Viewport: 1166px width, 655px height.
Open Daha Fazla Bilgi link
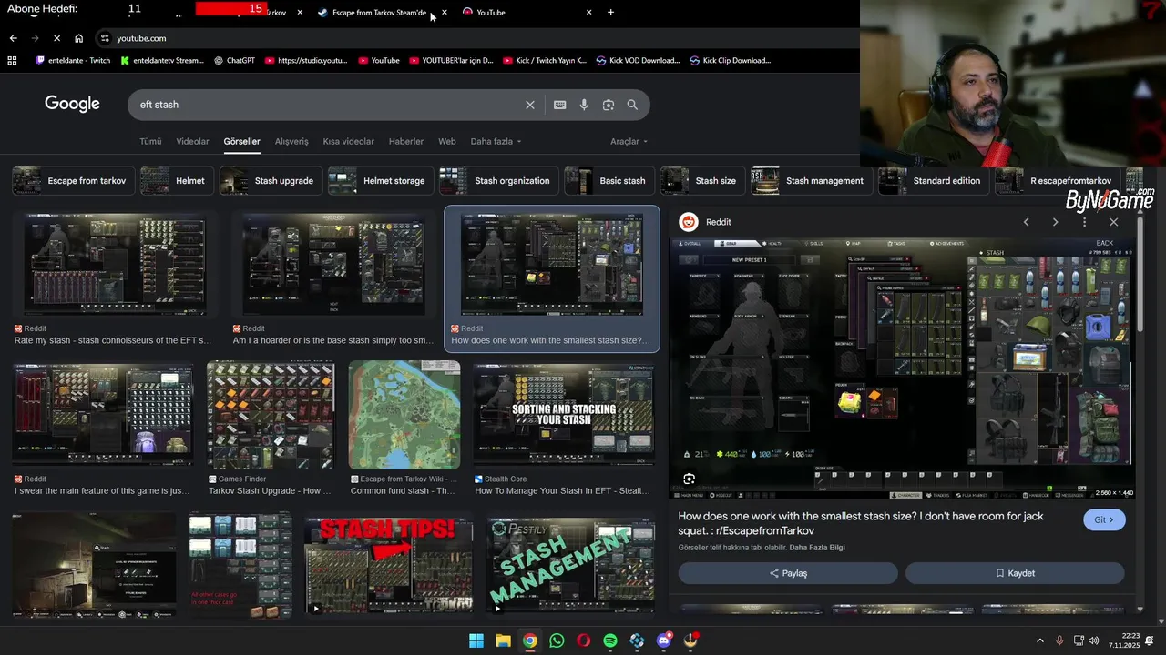point(817,548)
